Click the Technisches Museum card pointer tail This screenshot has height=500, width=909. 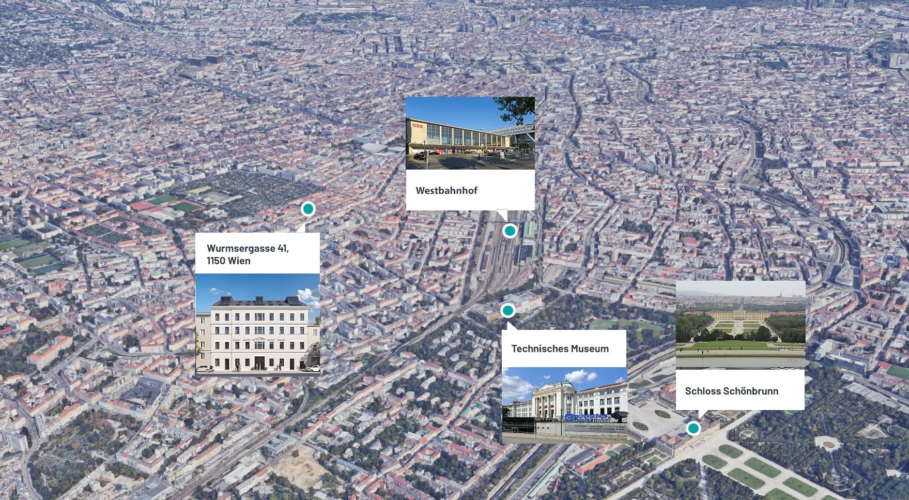(x=511, y=326)
